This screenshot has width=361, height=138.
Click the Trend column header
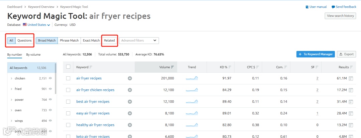tap(192, 67)
